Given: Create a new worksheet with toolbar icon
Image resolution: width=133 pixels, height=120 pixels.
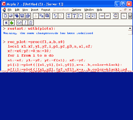Looking at the screenshot, I should pyautogui.click(x=5, y=16).
